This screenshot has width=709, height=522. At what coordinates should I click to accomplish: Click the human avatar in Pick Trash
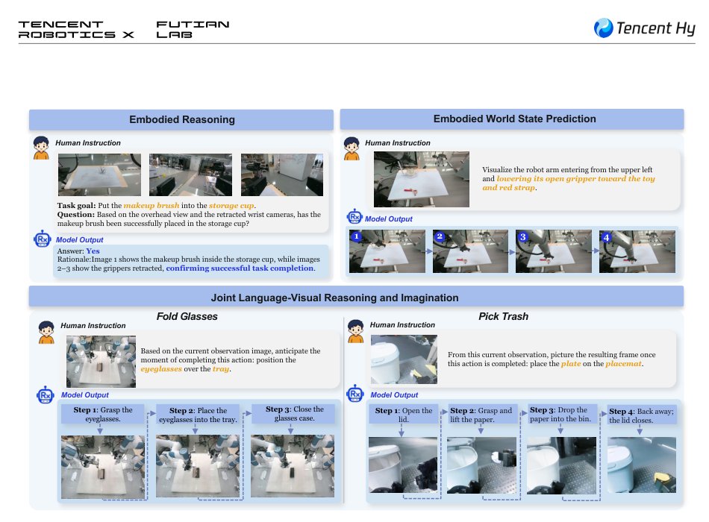pos(355,331)
